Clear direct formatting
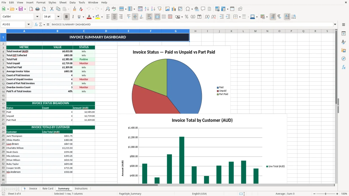 (x=81, y=9)
